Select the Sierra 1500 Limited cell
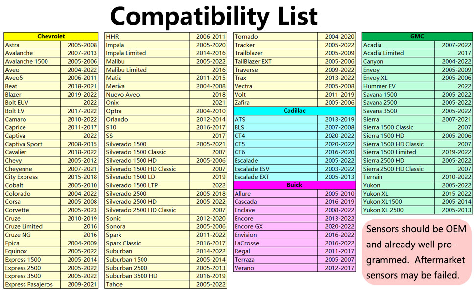The image size is (475, 294). click(x=398, y=152)
